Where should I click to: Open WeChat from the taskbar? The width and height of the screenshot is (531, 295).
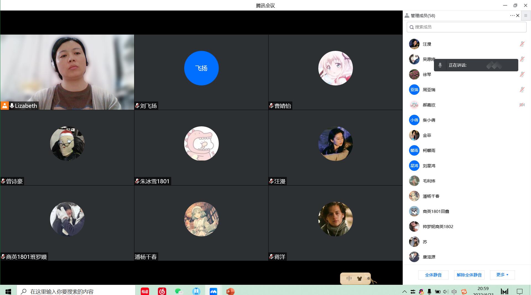[179, 291]
